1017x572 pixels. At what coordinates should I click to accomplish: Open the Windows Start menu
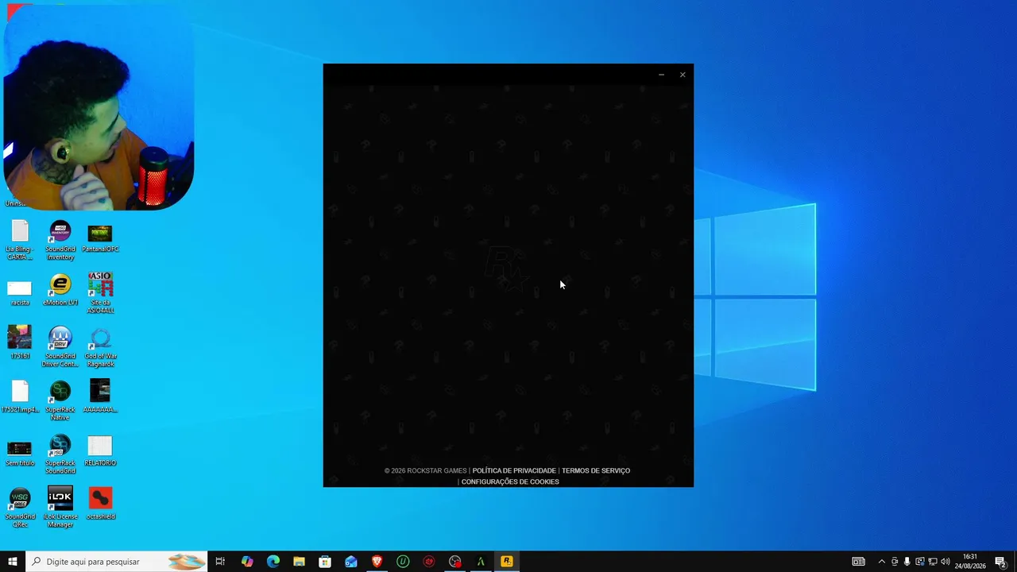[x=13, y=562]
